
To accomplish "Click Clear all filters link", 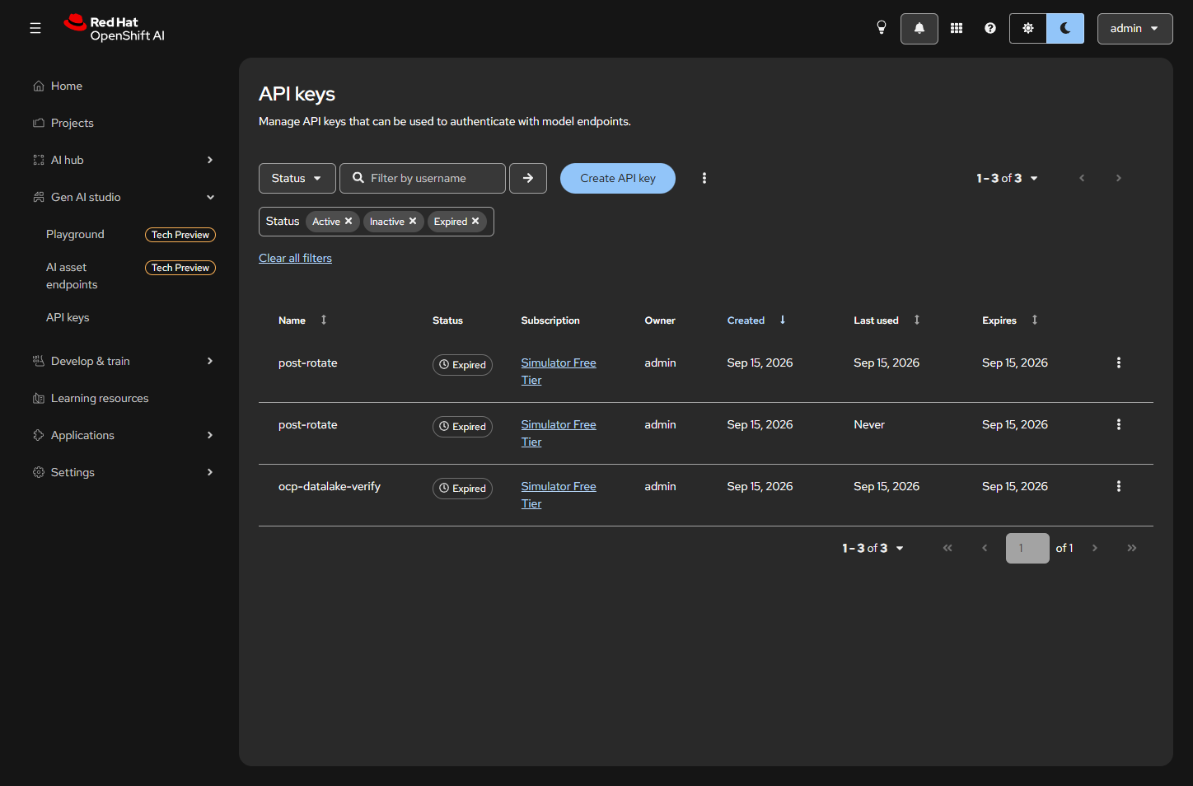I will [295, 258].
